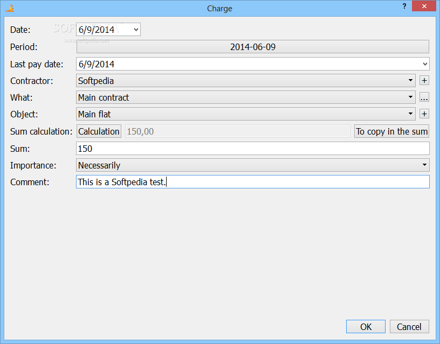Click the What: label

(22, 97)
